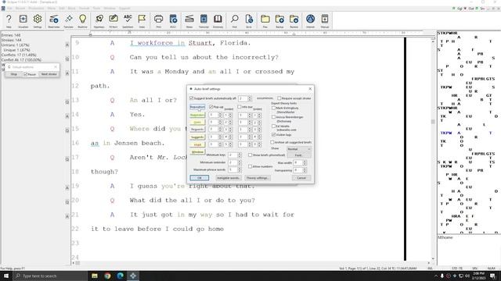The image size is (501, 281).
Task: Open the Theory settings button
Action: [x=258, y=178]
